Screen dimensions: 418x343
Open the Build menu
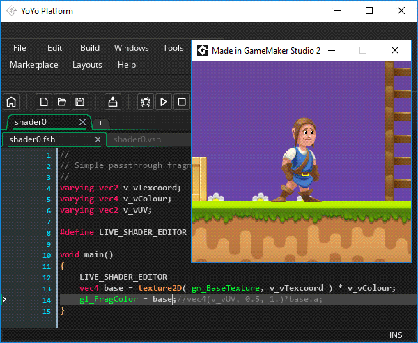[x=90, y=48]
